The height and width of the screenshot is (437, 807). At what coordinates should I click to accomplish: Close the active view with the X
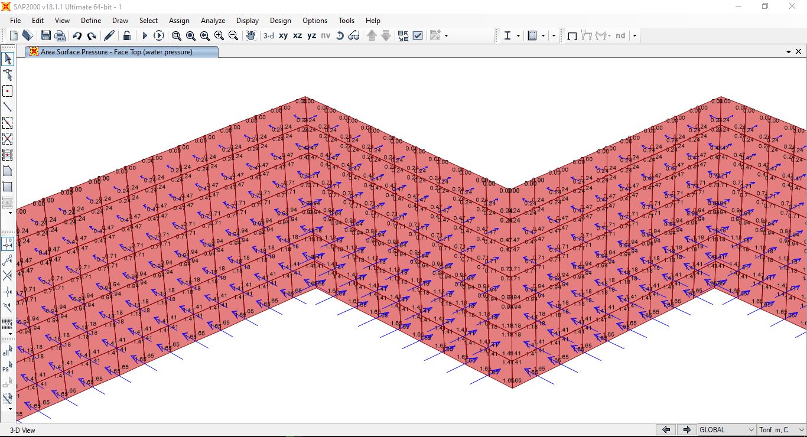(x=799, y=52)
